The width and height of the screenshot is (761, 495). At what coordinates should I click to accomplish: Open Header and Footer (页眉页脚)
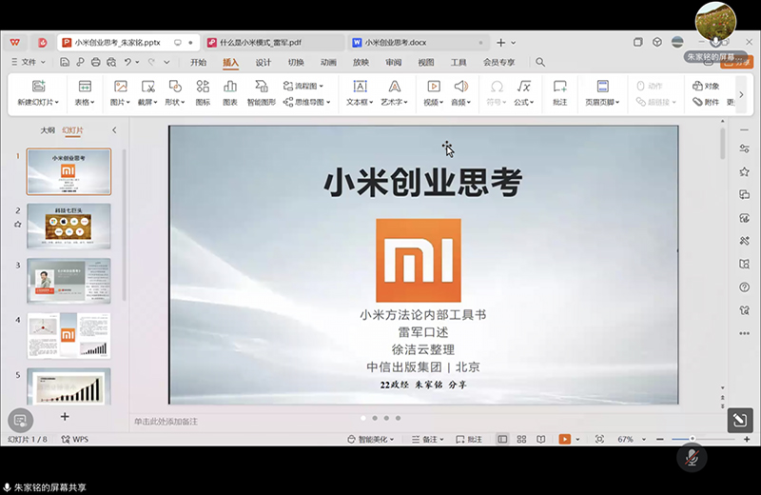tap(602, 87)
